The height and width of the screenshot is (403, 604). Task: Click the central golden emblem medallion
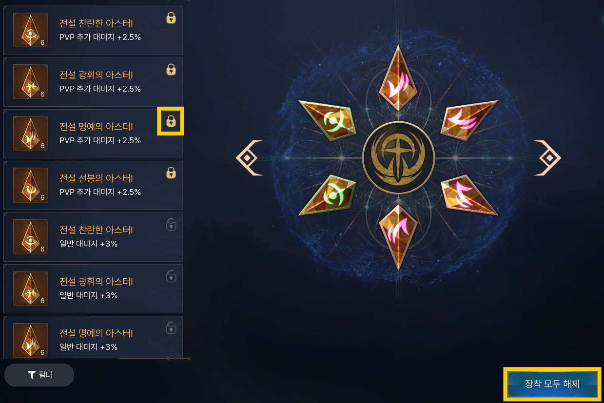(x=398, y=157)
